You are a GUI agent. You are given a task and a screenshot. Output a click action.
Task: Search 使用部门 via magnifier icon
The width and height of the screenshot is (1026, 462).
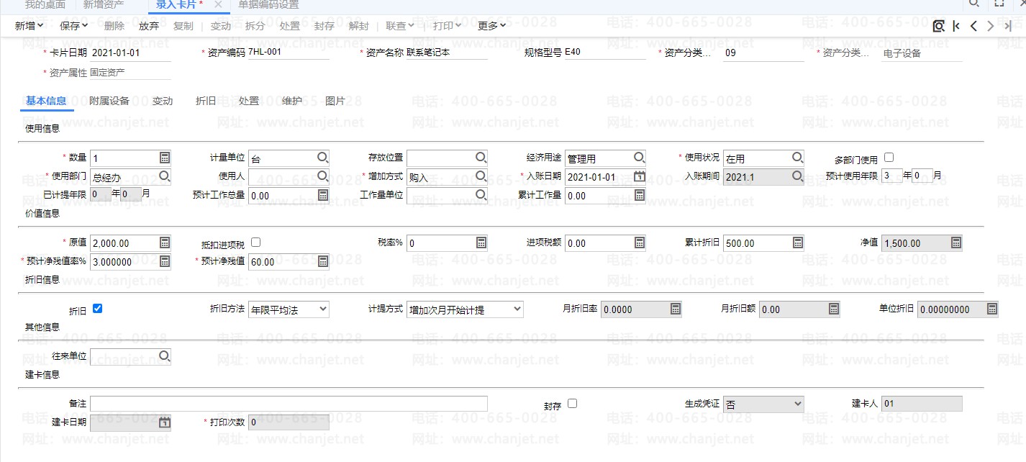tap(164, 176)
